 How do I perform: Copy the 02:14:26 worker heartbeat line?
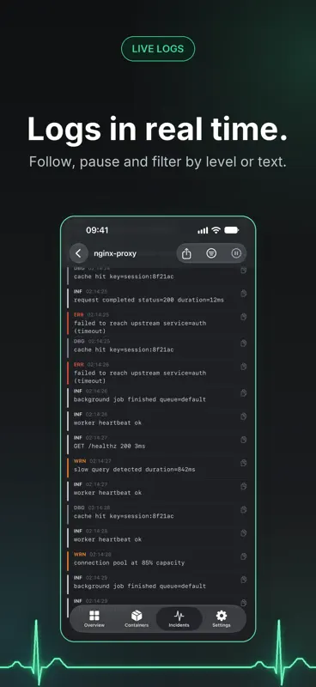(x=244, y=416)
